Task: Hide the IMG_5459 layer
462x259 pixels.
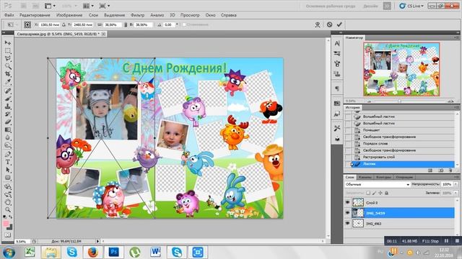Action: (348, 213)
